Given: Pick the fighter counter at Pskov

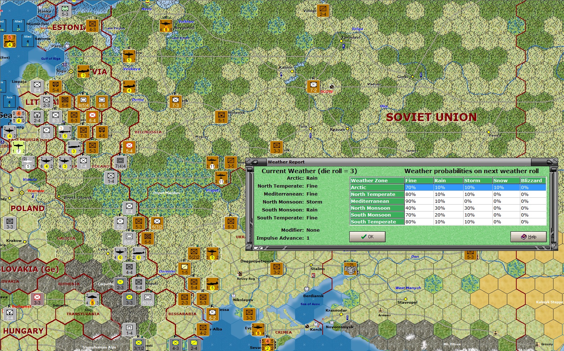Looking at the screenshot, I should 129,56.
